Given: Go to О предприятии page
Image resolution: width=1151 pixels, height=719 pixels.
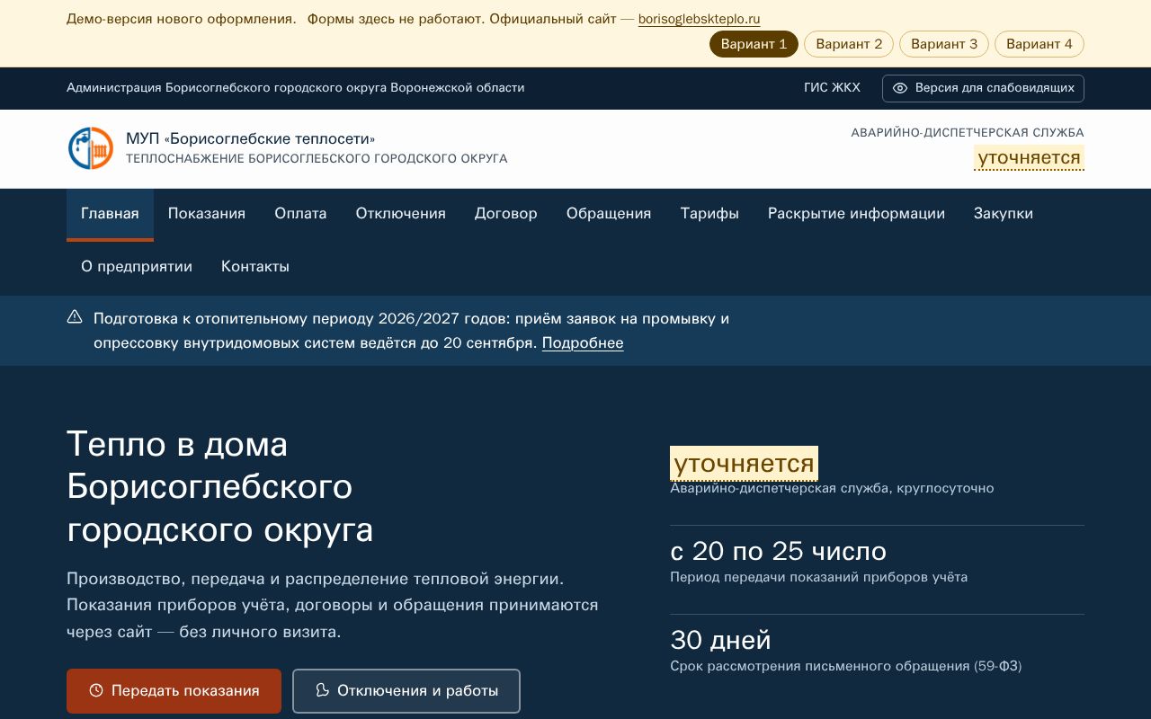Looking at the screenshot, I should pos(137,267).
